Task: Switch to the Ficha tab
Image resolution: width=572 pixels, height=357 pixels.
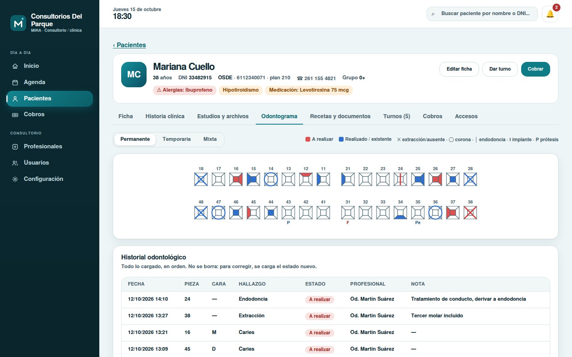Action: coord(126,116)
